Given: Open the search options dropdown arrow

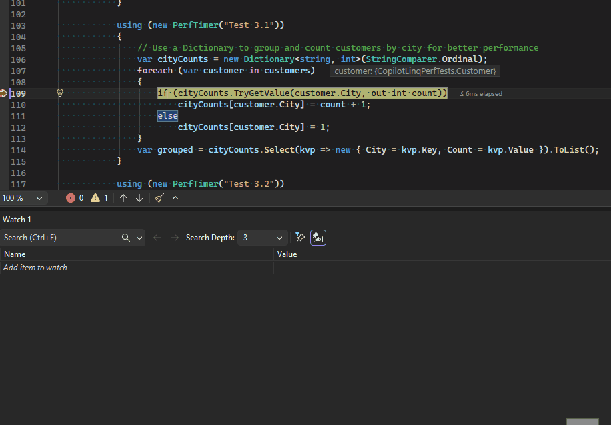Looking at the screenshot, I should tap(138, 237).
